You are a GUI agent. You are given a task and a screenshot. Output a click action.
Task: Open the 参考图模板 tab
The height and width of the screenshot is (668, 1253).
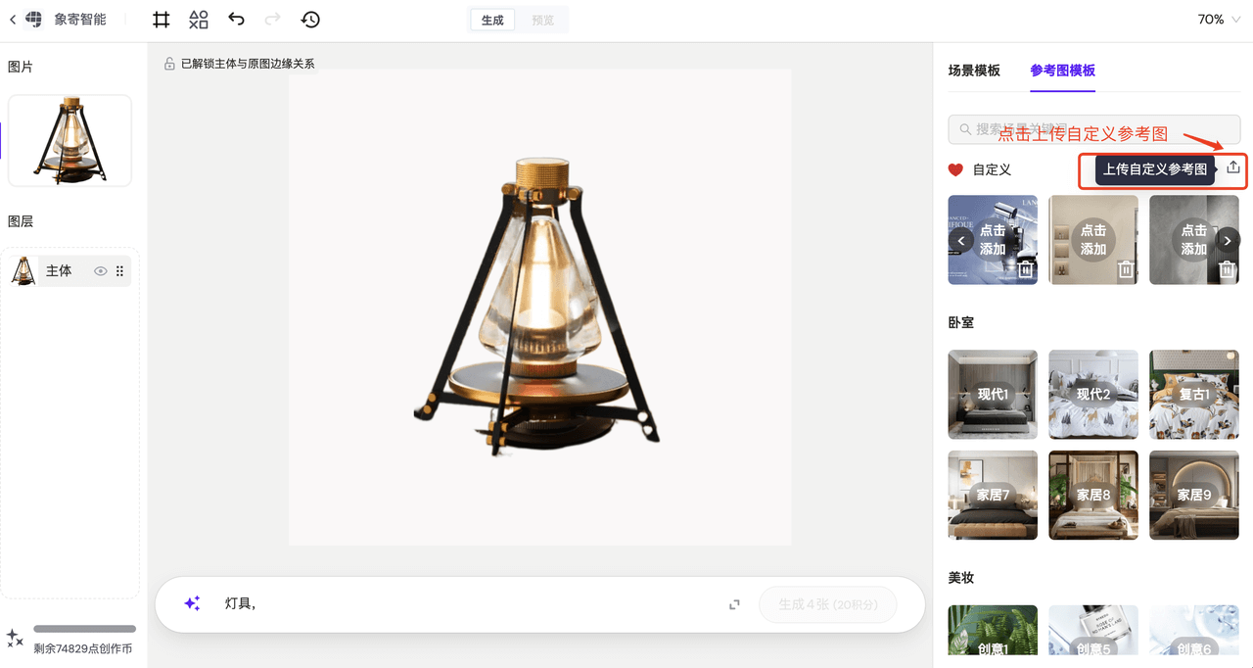[x=1062, y=71]
